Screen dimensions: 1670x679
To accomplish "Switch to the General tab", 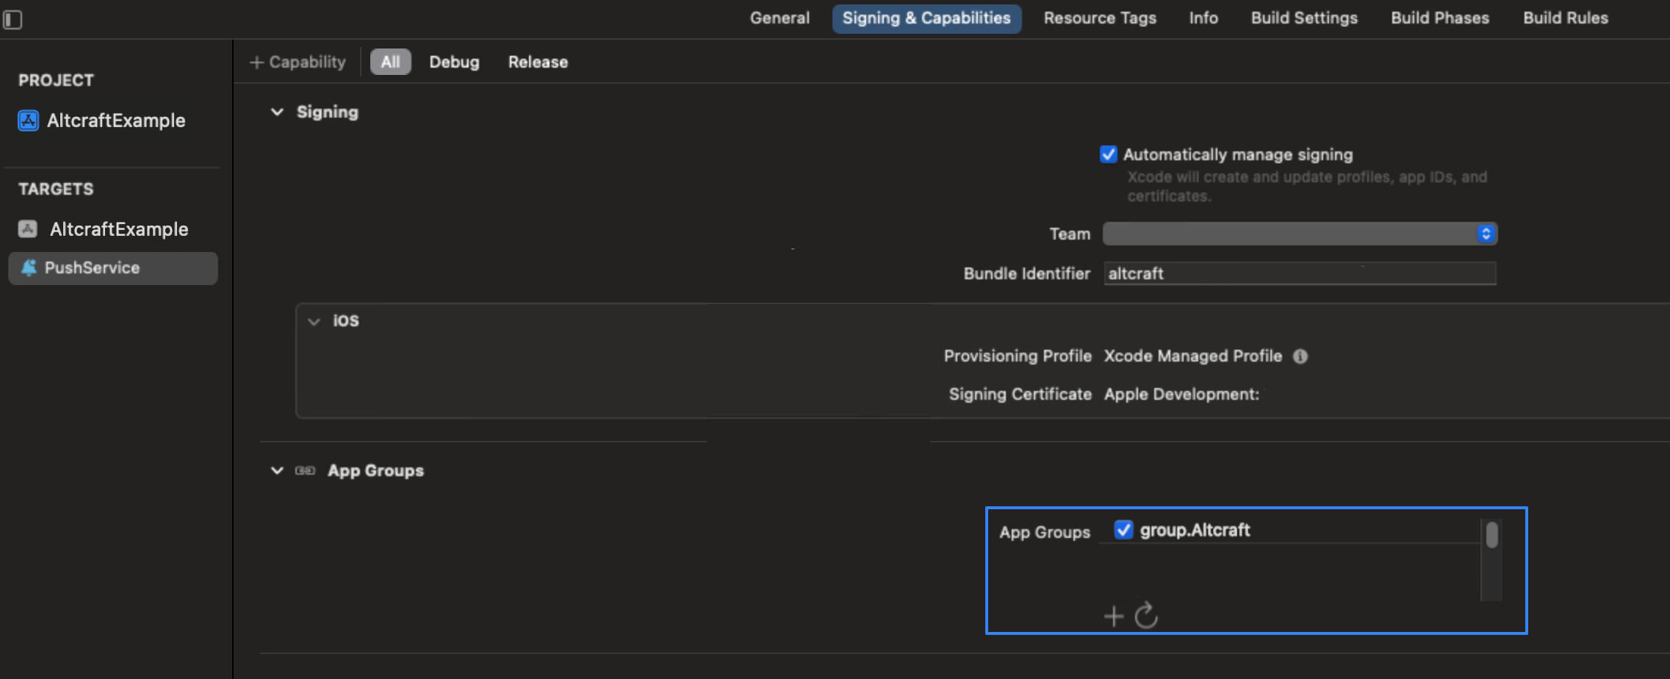I will (780, 18).
